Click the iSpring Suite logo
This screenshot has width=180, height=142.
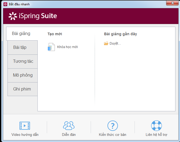click(x=33, y=16)
